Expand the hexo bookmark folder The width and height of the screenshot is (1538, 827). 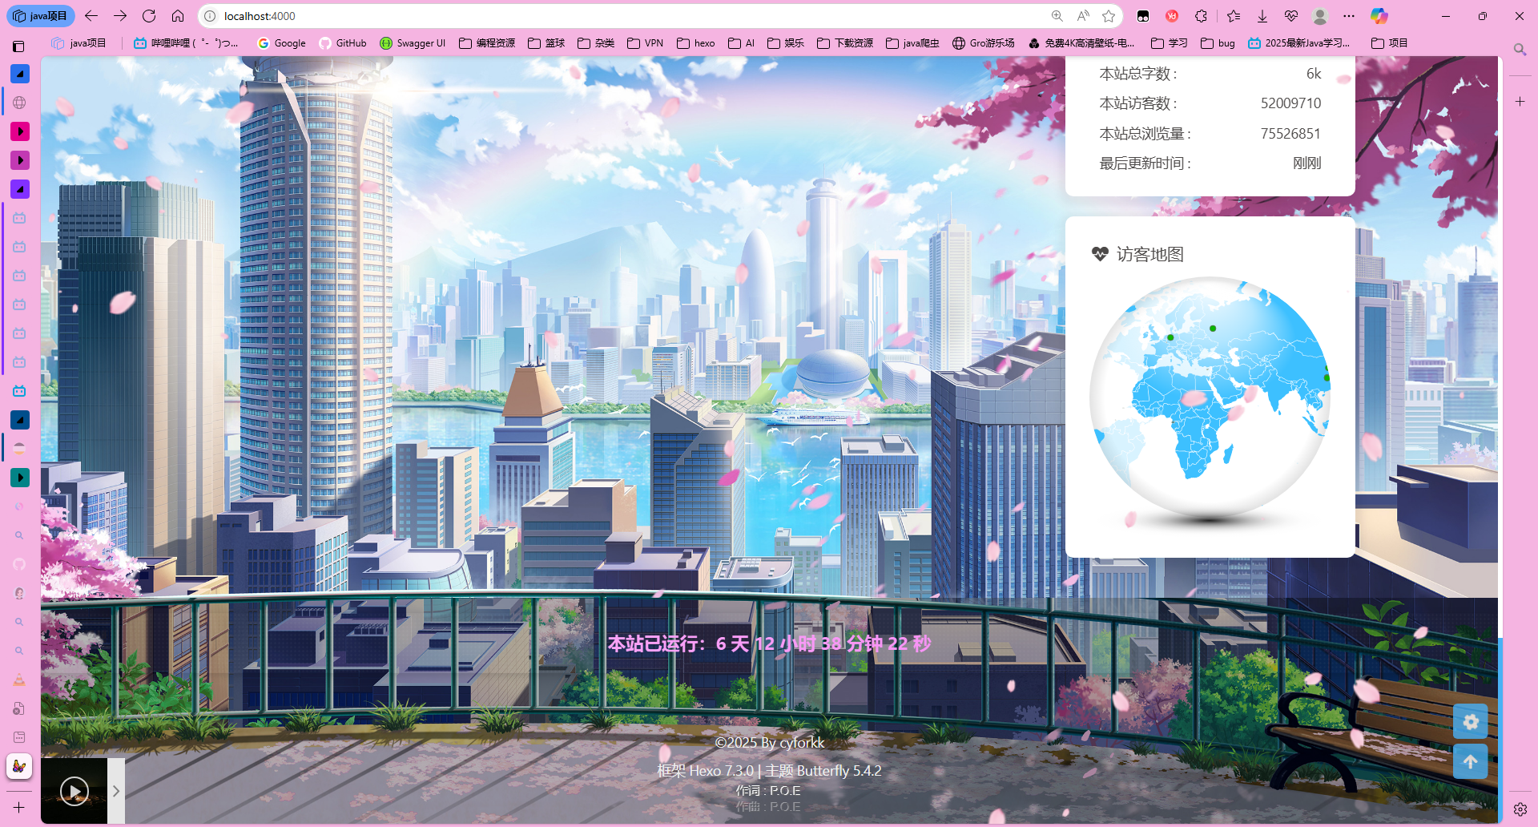tap(696, 43)
